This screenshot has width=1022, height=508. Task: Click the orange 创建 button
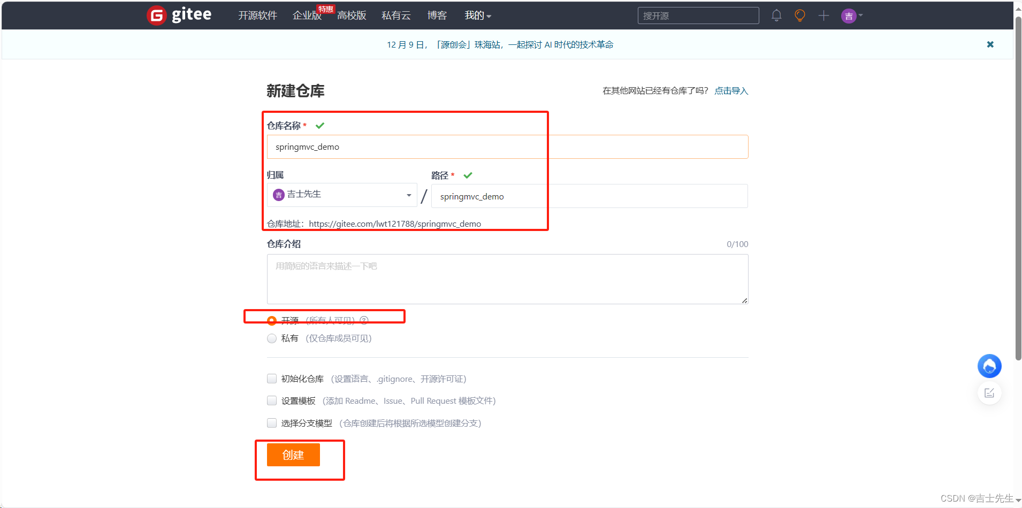coord(293,455)
